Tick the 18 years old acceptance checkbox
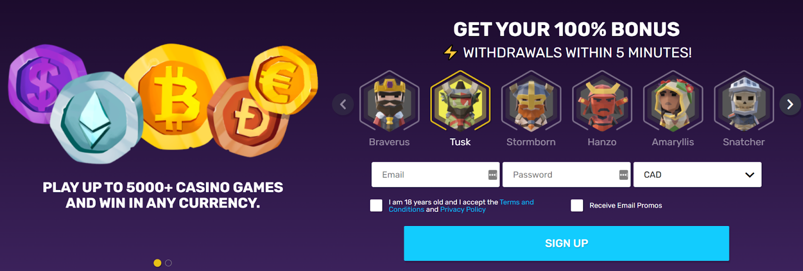The image size is (803, 271). [x=376, y=205]
